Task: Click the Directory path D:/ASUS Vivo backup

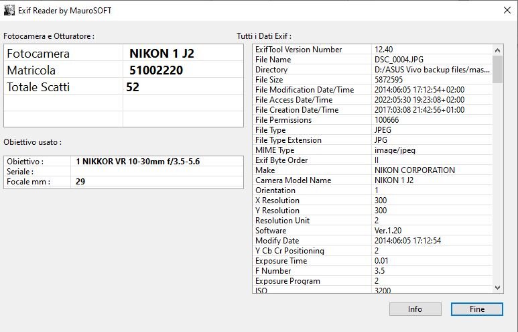Action: pos(432,70)
